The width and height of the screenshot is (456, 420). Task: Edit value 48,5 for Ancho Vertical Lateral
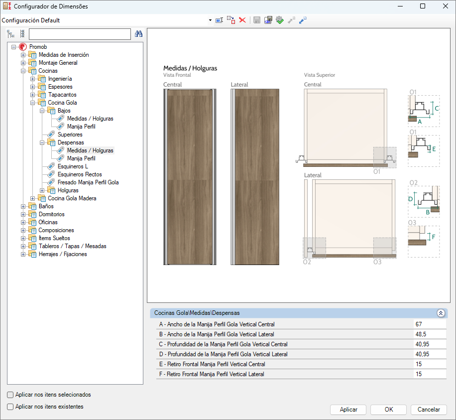coord(430,334)
